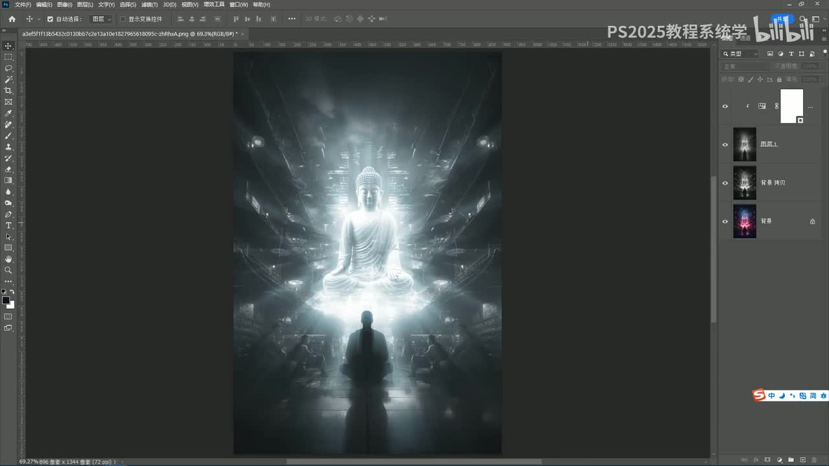Select the Frame tool
The image size is (829, 466).
tap(8, 102)
